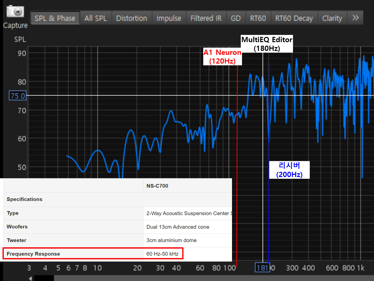Switch to the All SPL tab

pyautogui.click(x=95, y=18)
